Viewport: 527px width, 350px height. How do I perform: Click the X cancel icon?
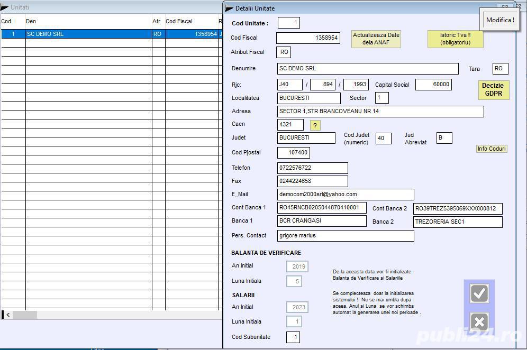[478, 321]
